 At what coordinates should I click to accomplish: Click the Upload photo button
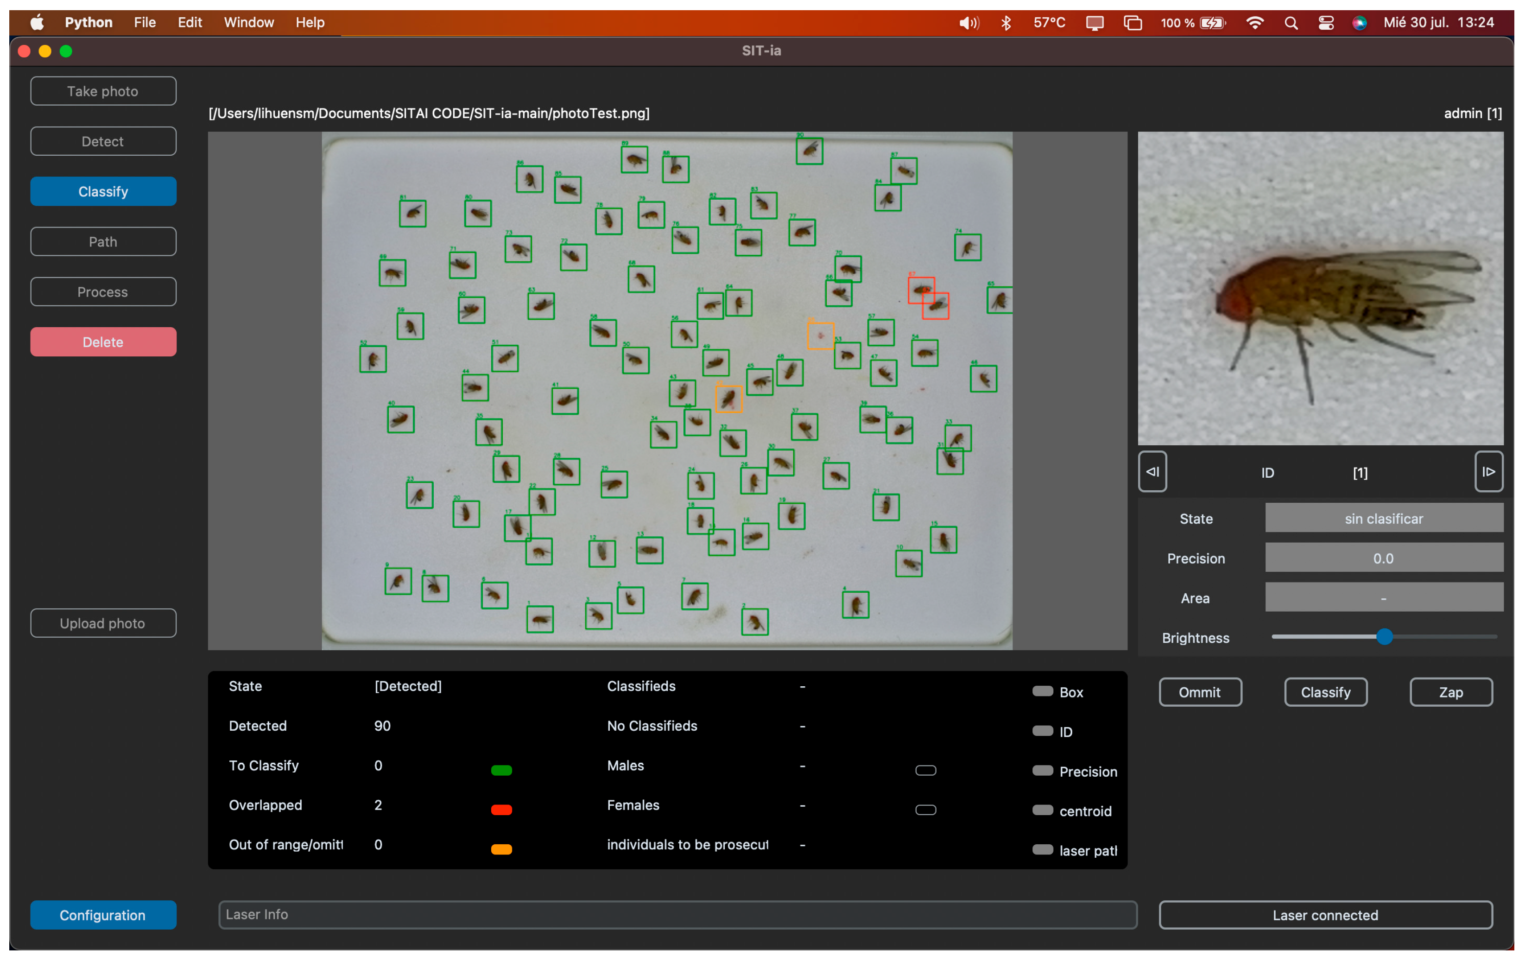point(103,623)
